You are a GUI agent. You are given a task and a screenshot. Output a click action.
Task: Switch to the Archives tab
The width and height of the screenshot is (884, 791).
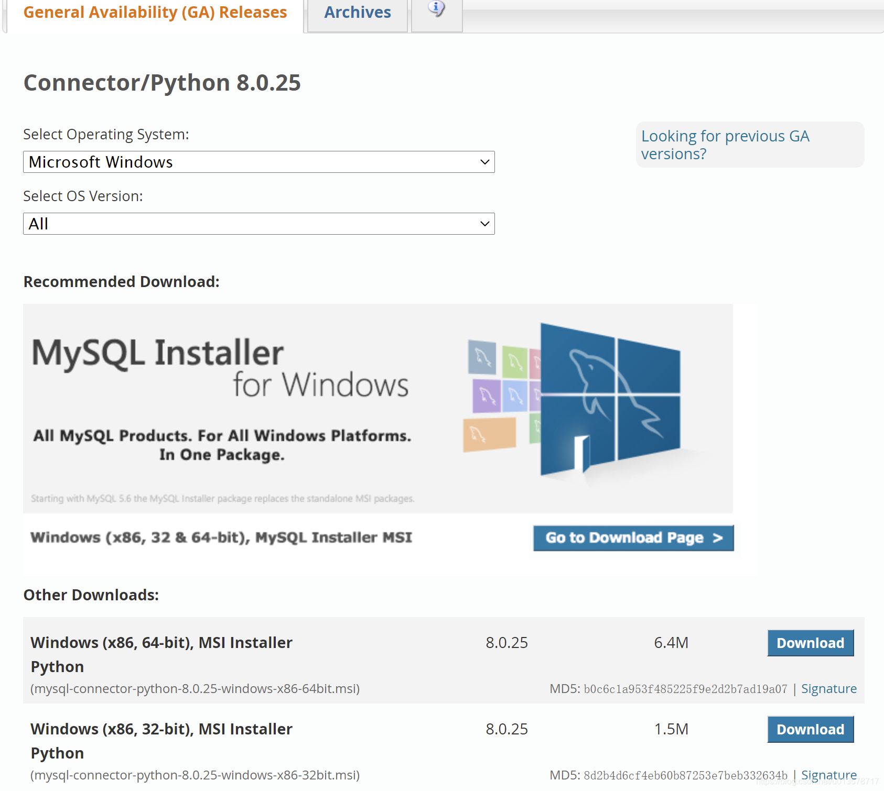tap(358, 12)
